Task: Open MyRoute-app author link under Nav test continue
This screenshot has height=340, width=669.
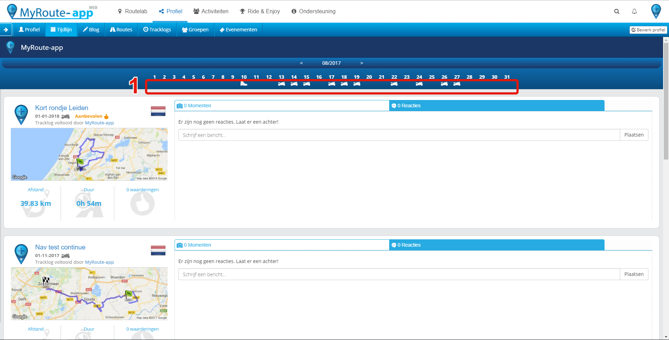Action: [x=99, y=262]
